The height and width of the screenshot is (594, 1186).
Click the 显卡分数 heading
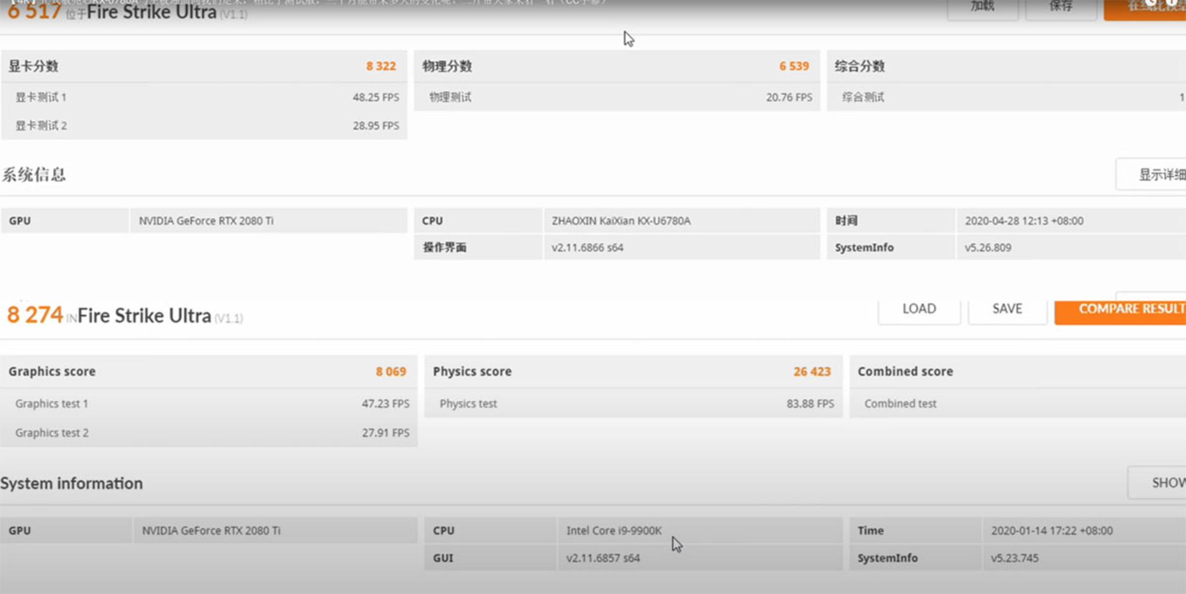coord(33,66)
